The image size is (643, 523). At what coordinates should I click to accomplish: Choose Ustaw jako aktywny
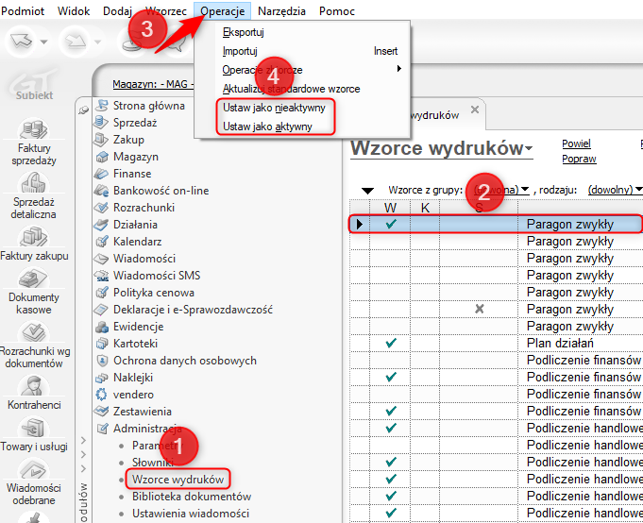267,127
